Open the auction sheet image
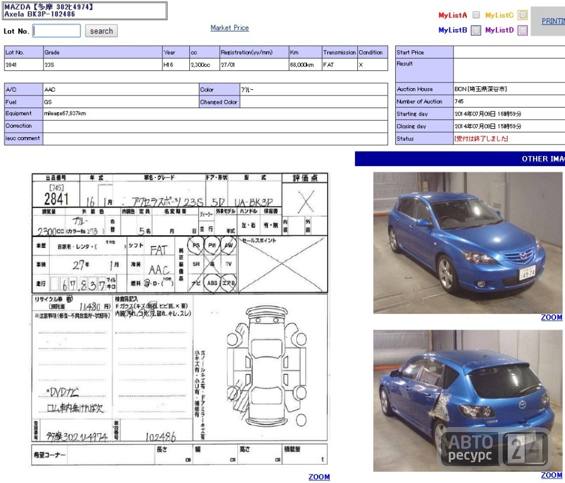This screenshot has width=565, height=483. click(180, 319)
